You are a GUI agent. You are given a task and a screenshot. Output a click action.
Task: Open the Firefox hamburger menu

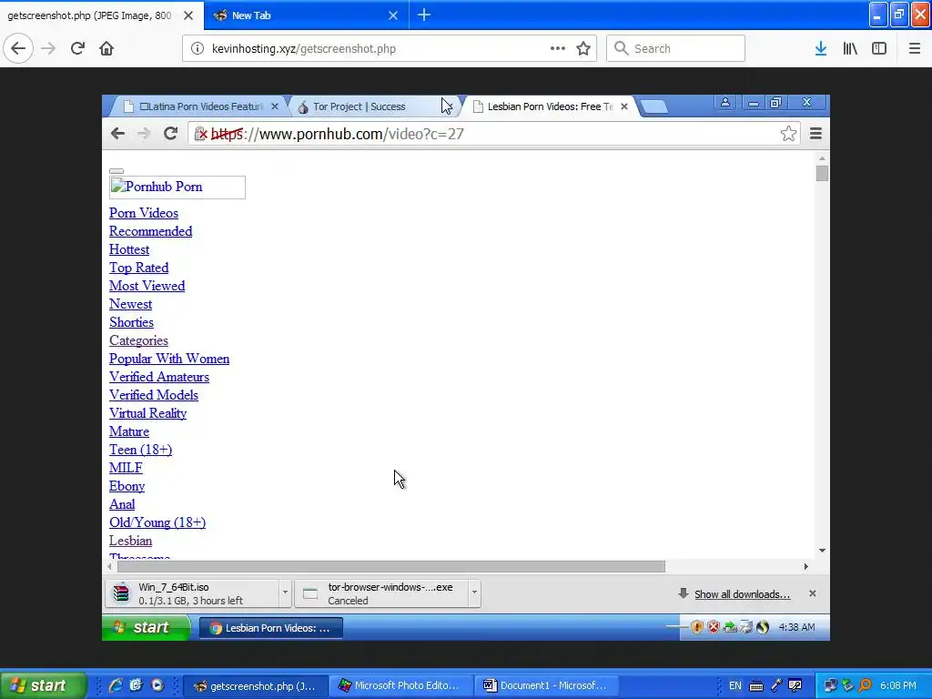915,49
